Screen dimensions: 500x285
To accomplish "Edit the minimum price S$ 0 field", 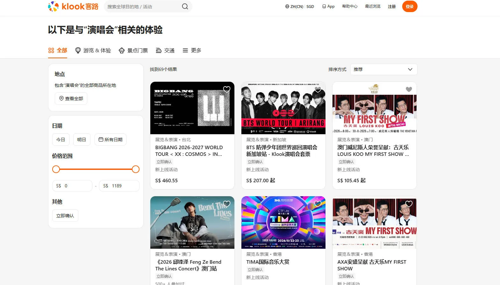I will coord(72,186).
